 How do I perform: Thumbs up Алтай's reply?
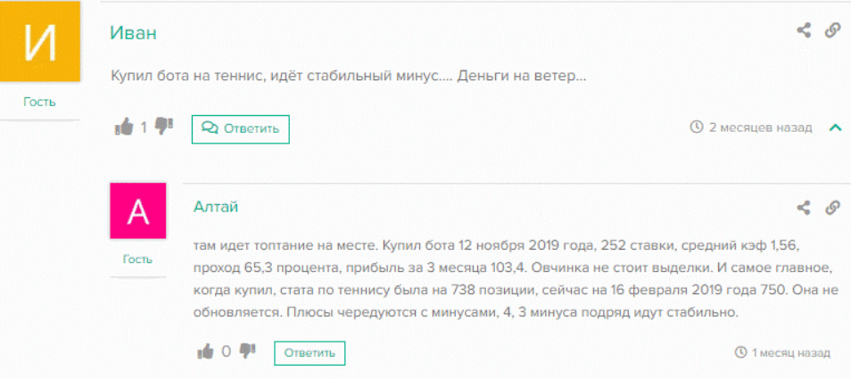point(205,351)
